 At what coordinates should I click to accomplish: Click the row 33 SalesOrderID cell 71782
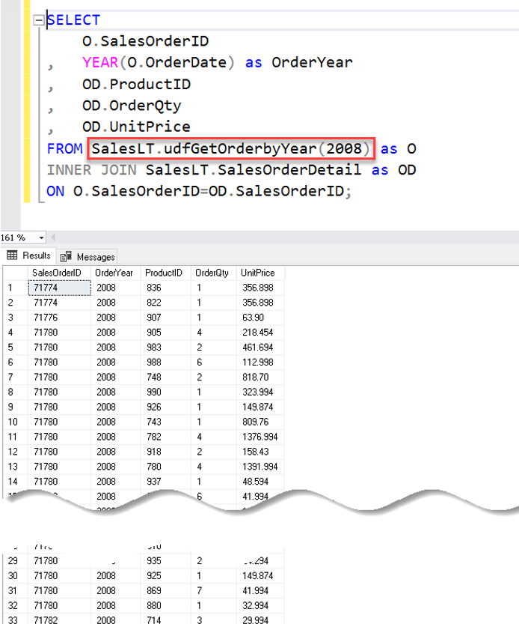(x=46, y=620)
